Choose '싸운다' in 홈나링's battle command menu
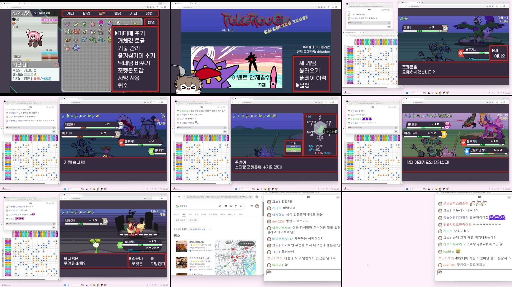The width and height of the screenshot is (512, 287). pyautogui.click(x=137, y=258)
